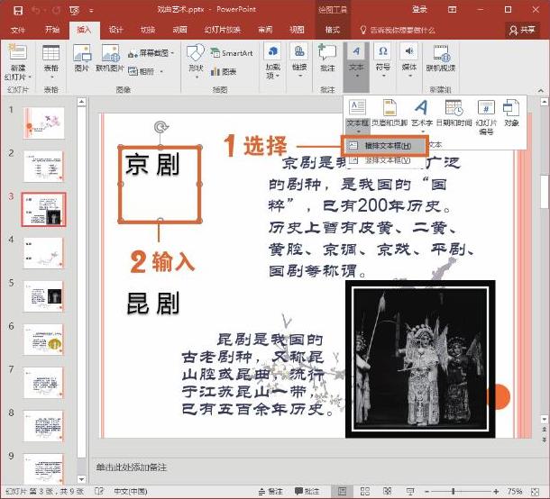This screenshot has width=550, height=499.
Task: Open the Drawing Tools Format tab
Action: (x=332, y=30)
